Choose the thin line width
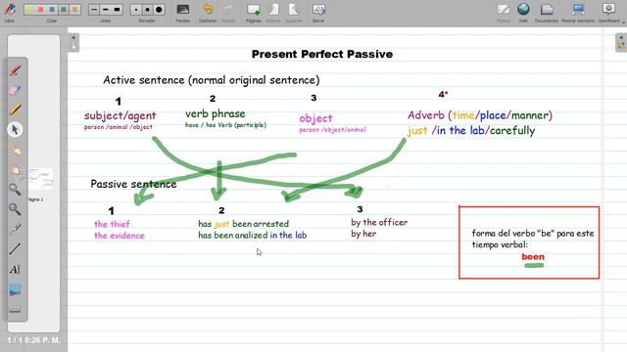The image size is (627, 352). pos(94,10)
